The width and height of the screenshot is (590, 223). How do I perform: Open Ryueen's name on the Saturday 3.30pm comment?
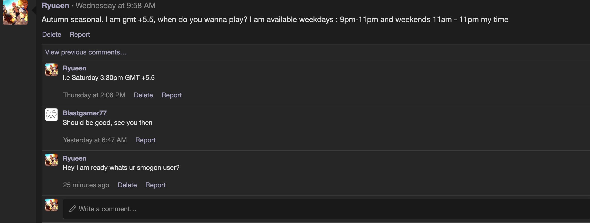(75, 68)
